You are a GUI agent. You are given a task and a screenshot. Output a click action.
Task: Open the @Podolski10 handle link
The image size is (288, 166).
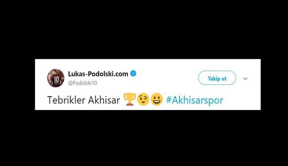83,83
